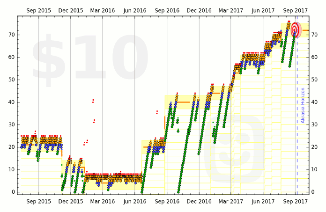Select the Mar 2016 label on bottom axis

coord(102,201)
